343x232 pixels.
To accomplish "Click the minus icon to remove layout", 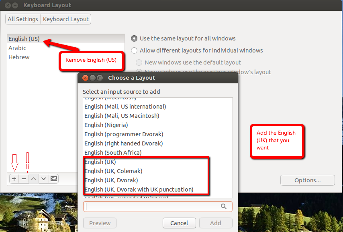I will (x=24, y=179).
